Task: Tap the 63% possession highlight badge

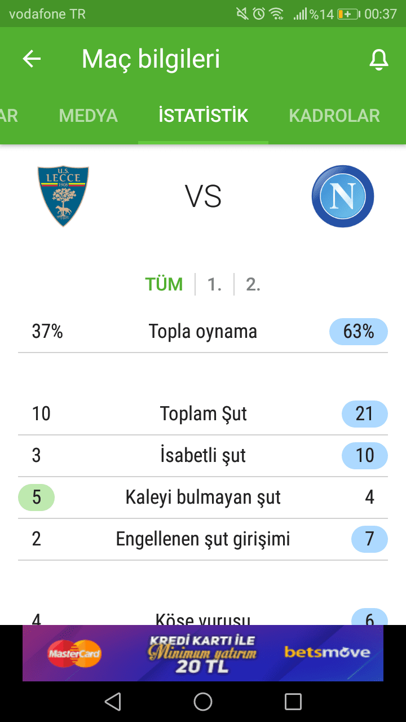Action: click(x=359, y=332)
